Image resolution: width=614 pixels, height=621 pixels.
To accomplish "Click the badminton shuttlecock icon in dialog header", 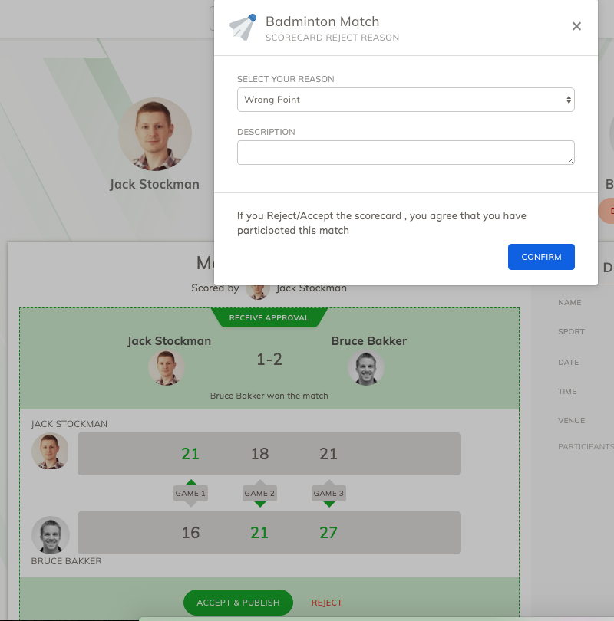I will click(x=243, y=27).
